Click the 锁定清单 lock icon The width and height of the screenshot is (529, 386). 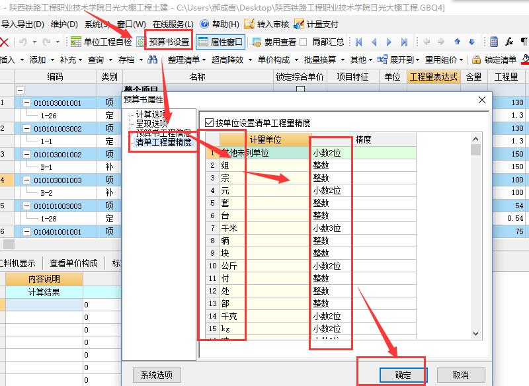(x=476, y=60)
